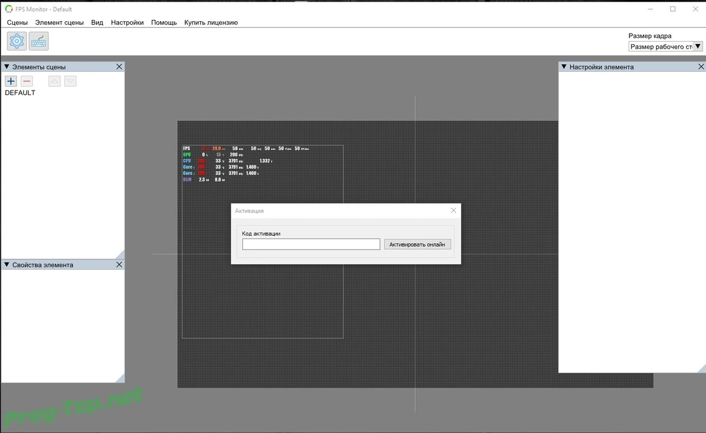Open the Элемент сцены menu
This screenshot has width=706, height=433.
[x=59, y=22]
